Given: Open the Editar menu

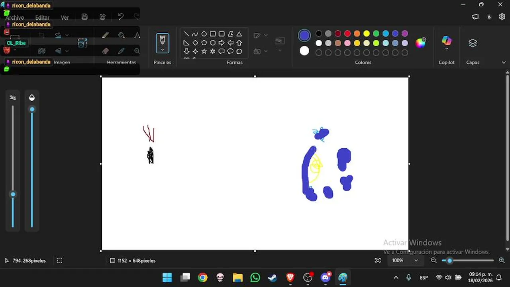Looking at the screenshot, I should click(x=42, y=18).
